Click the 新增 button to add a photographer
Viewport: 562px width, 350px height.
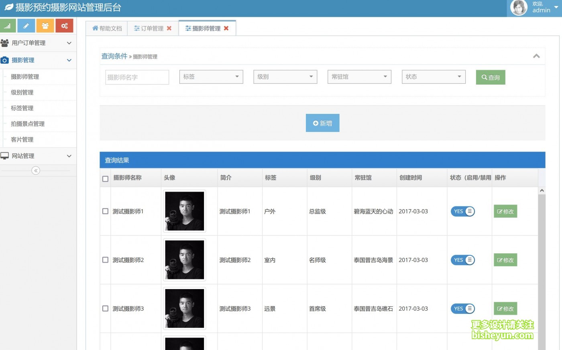click(322, 123)
